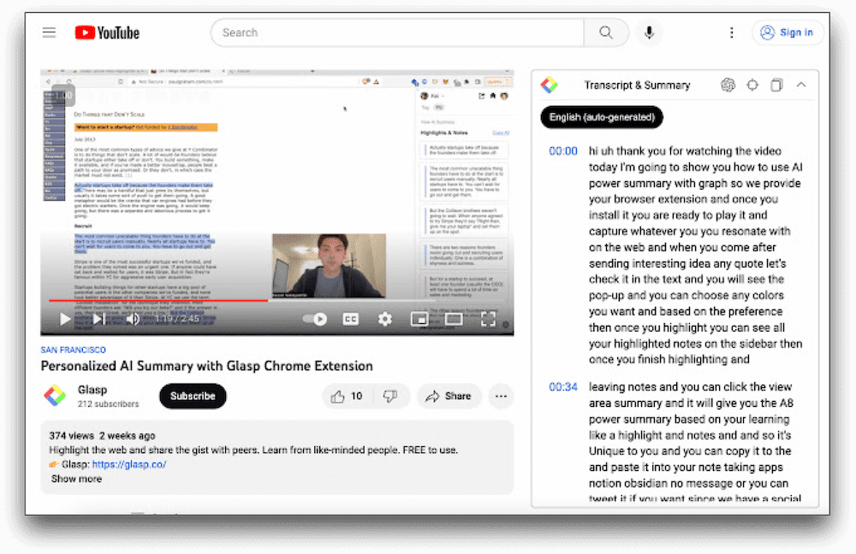The width and height of the screenshot is (856, 554).
Task: Click the 1:19 / 2:45 time display
Action: 177,319
